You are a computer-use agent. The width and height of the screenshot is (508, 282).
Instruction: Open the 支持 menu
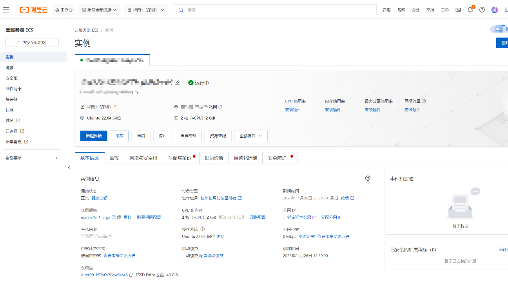pyautogui.click(x=430, y=10)
